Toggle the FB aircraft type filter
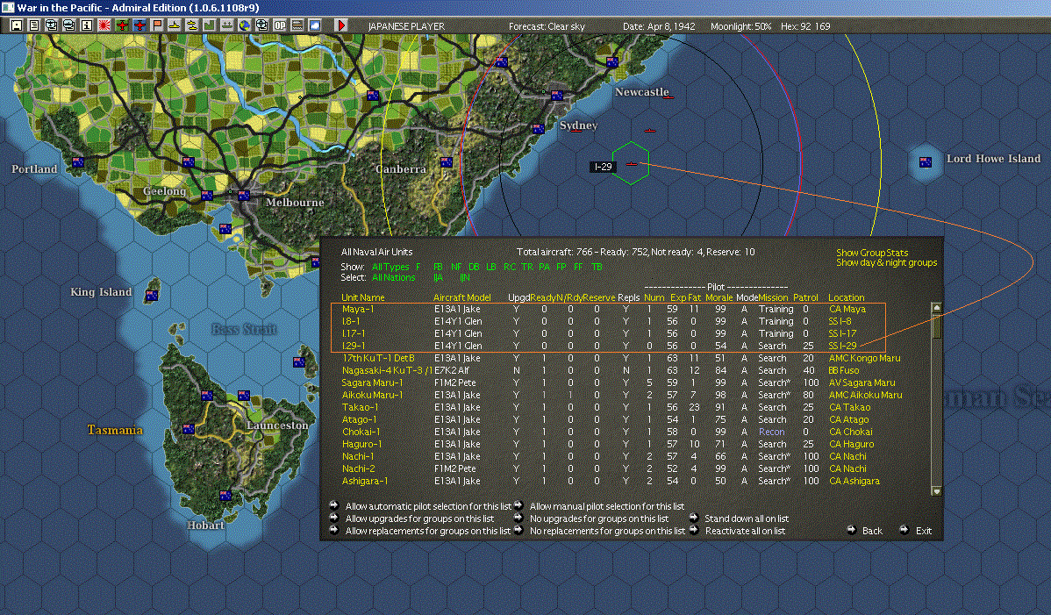Viewport: 1051px width, 615px height. coord(438,267)
